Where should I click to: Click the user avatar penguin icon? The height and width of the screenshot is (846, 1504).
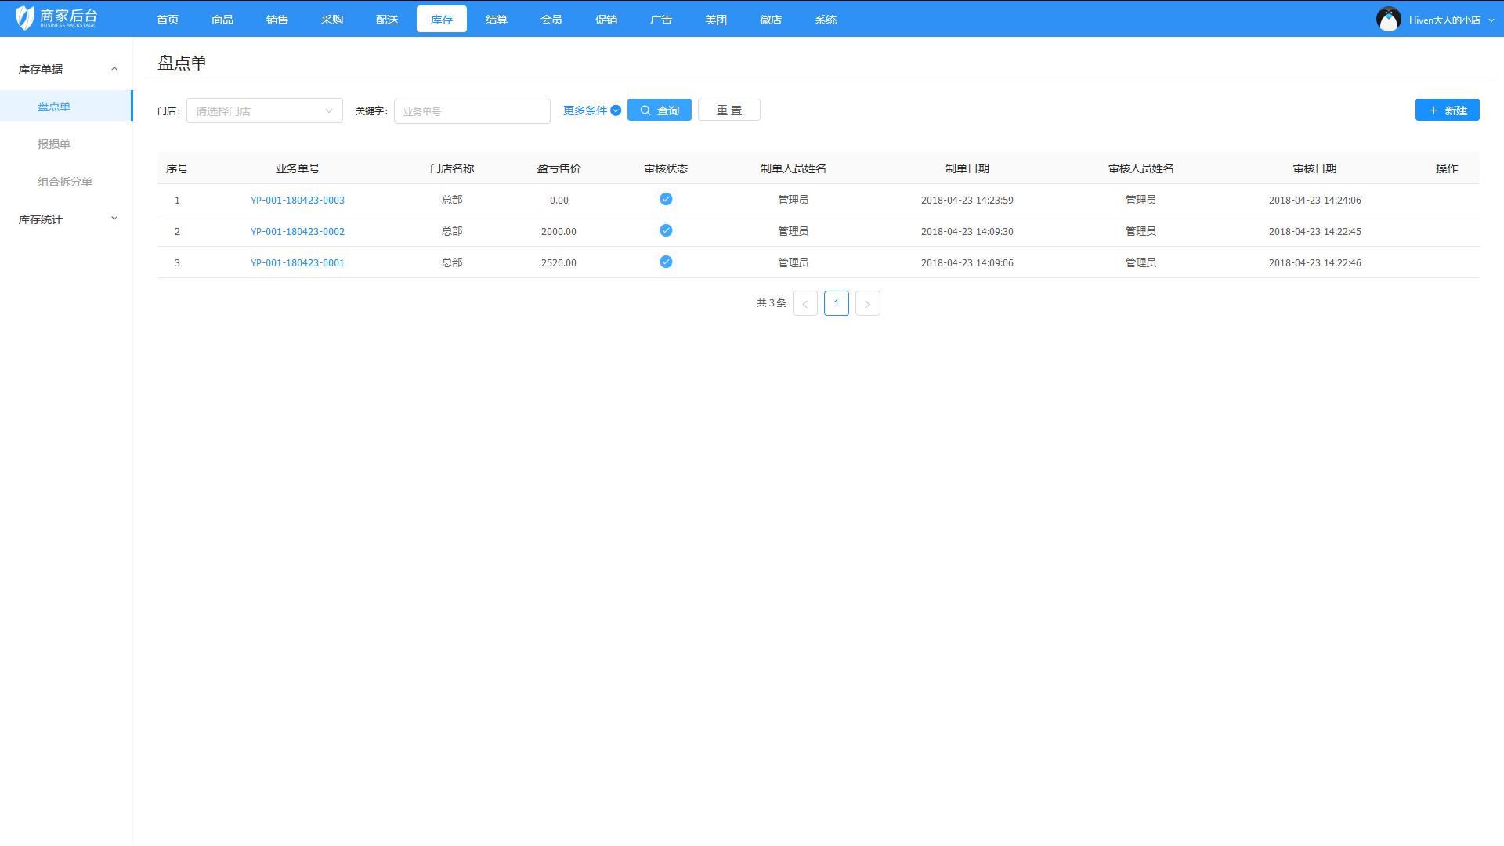pyautogui.click(x=1388, y=20)
